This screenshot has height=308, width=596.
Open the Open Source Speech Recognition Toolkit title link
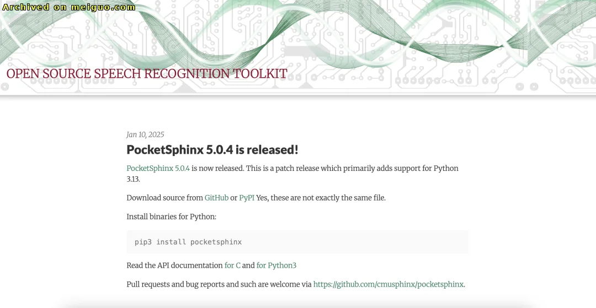tap(147, 74)
